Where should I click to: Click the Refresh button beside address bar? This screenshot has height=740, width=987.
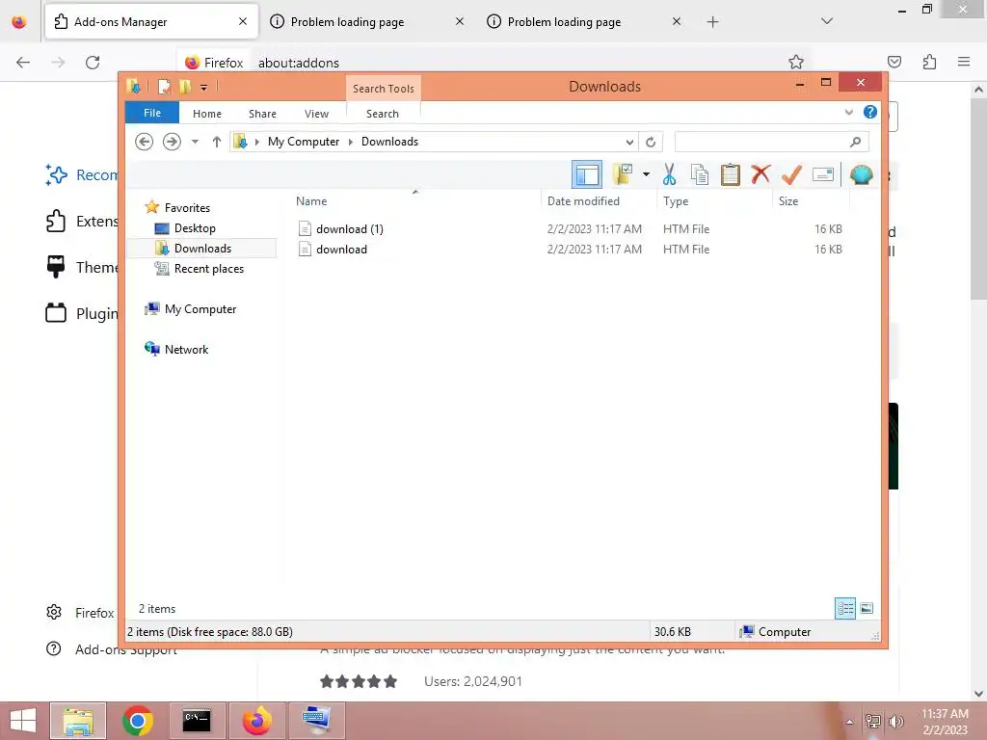651,143
